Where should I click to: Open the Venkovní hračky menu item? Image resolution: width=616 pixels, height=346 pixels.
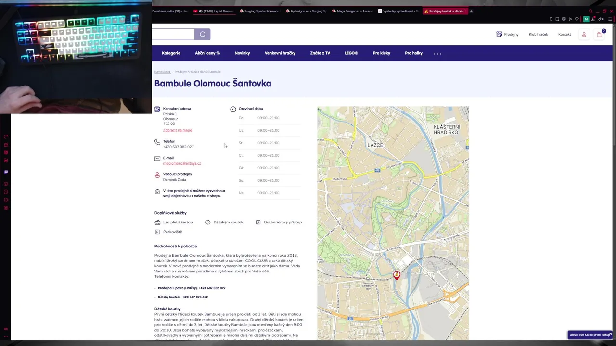pyautogui.click(x=280, y=53)
